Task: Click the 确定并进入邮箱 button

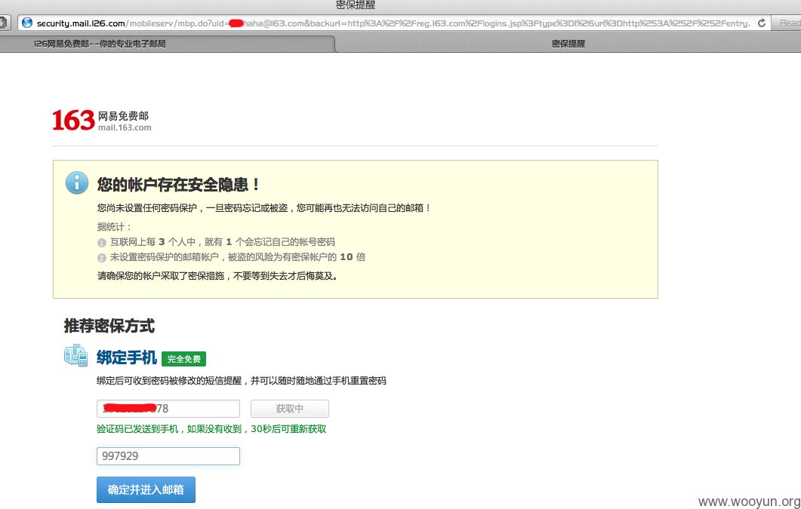Action: pyautogui.click(x=146, y=489)
